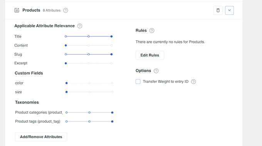This screenshot has height=146, width=262.
Task: Click the Product categories taxonomy label
Action: point(39,113)
